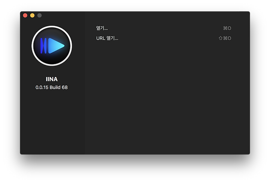
Task: Click empty space below the version text
Action: pyautogui.click(x=52, y=120)
